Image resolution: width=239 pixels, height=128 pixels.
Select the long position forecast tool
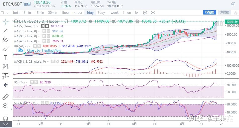click(6, 76)
